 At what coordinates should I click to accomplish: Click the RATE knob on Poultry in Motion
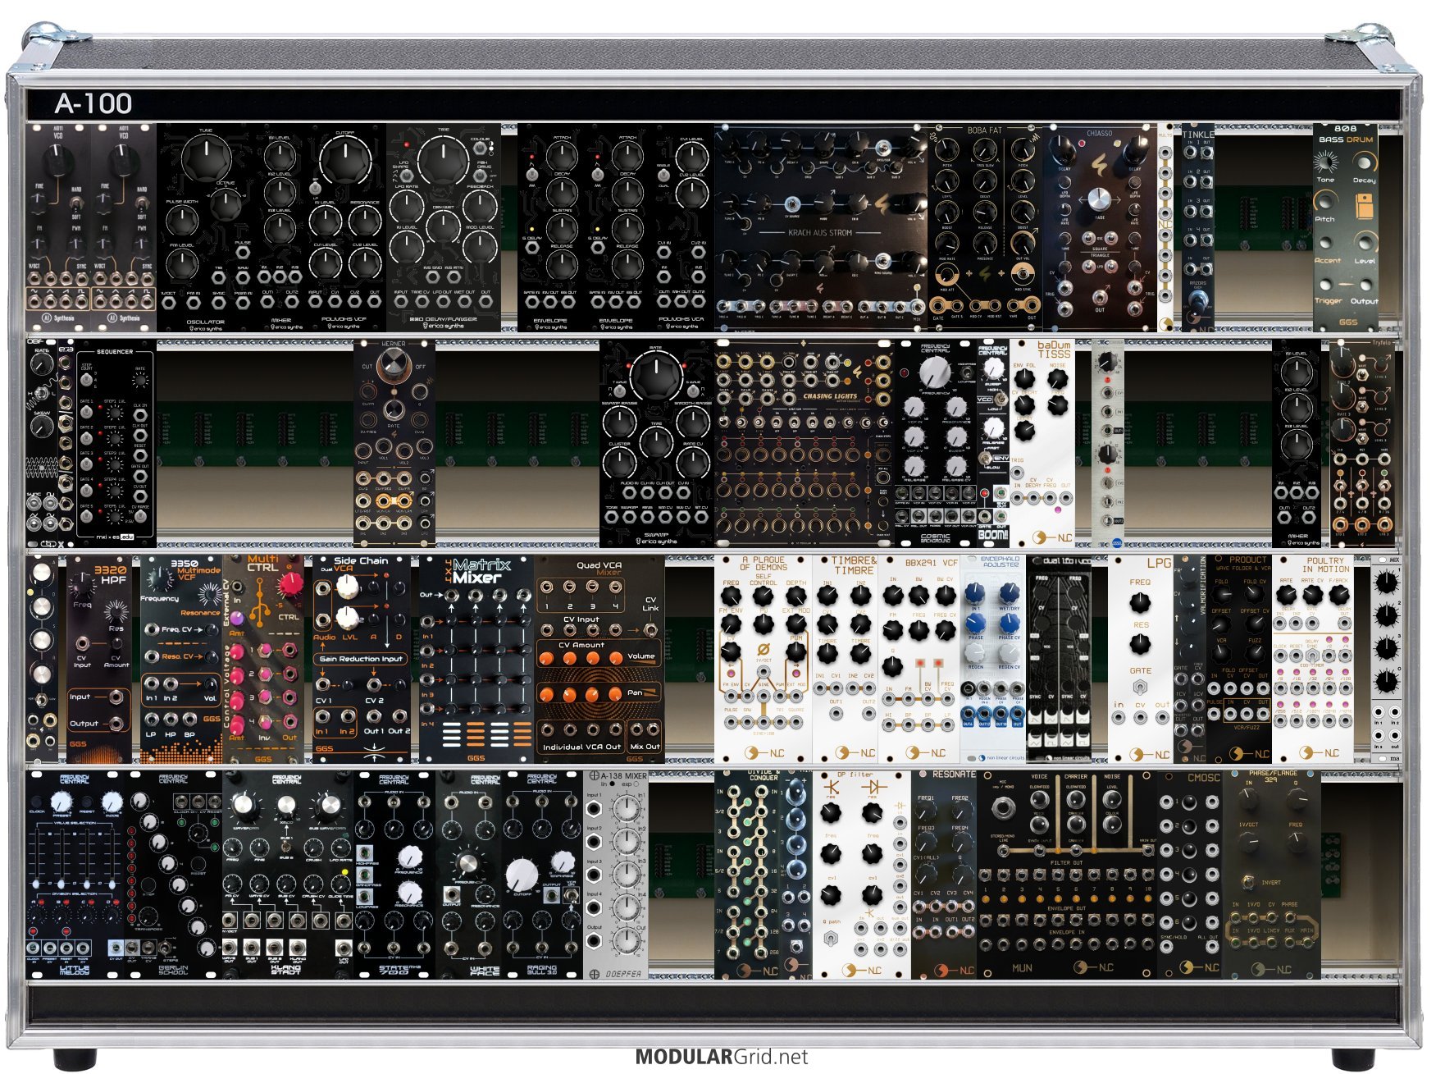(x=1288, y=596)
